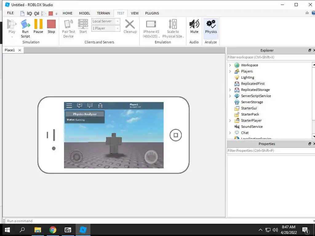Open the quick access toolbar customize arrow
Screen dimensions: 315x236
tap(57, 14)
